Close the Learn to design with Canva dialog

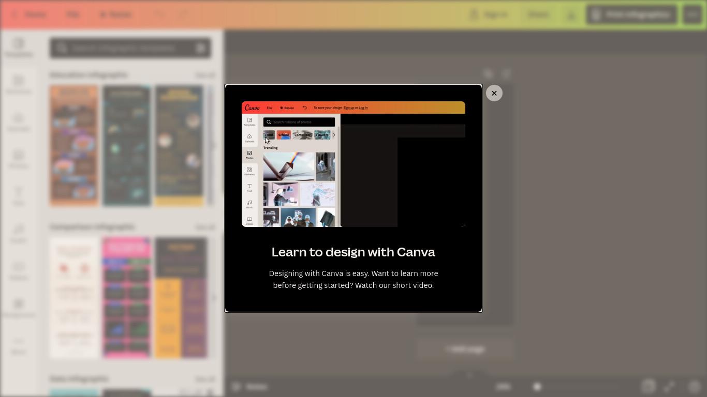tap(494, 93)
